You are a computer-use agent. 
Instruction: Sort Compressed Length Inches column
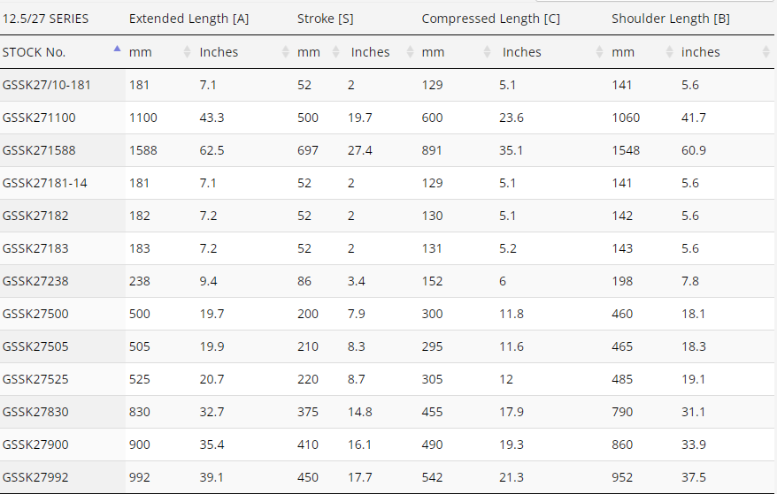tap(599, 52)
